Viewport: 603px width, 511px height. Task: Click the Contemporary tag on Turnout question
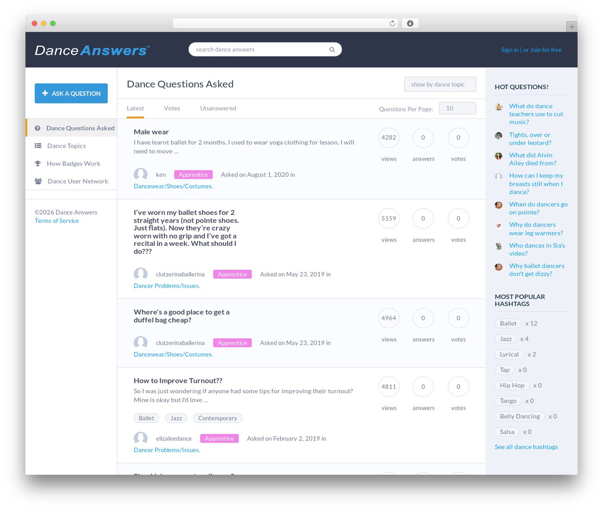[218, 418]
